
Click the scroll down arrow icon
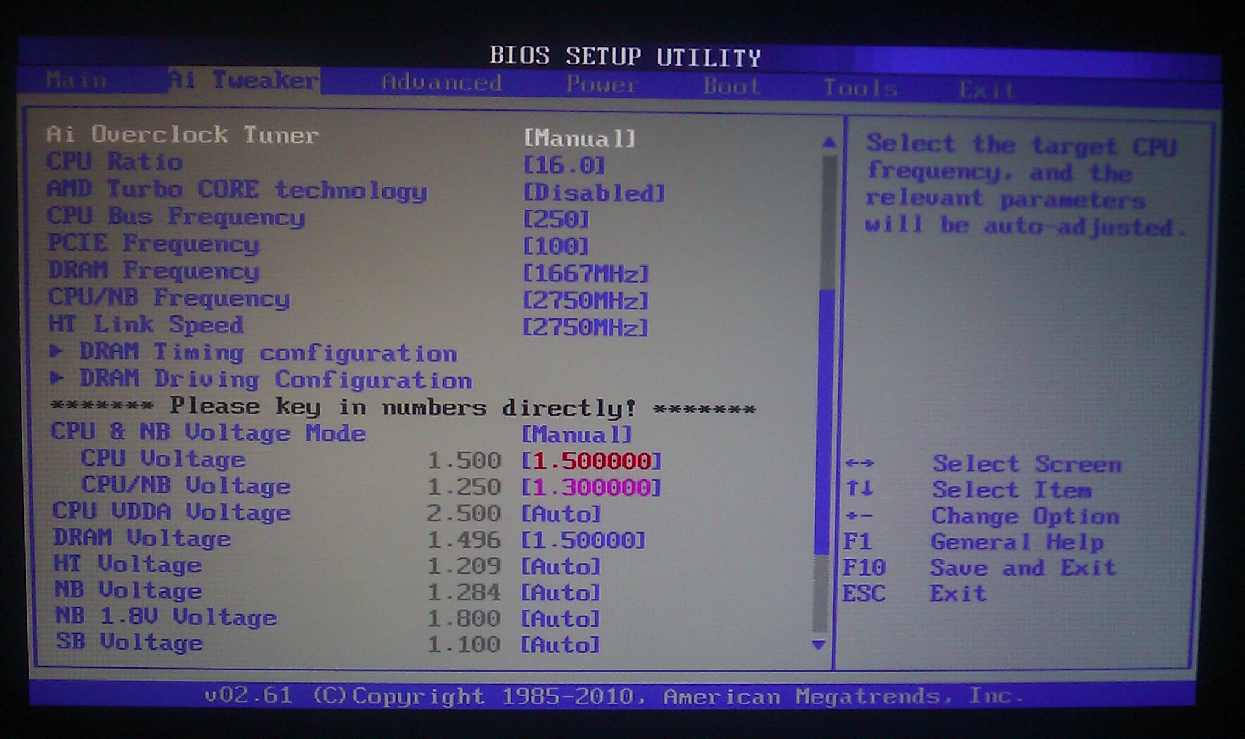coord(819,645)
